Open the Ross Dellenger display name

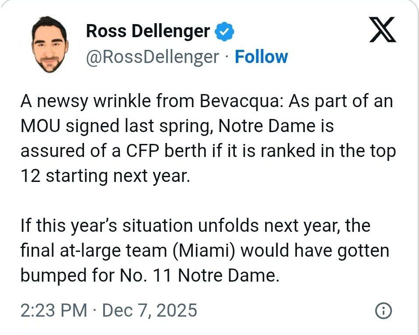coord(147,31)
